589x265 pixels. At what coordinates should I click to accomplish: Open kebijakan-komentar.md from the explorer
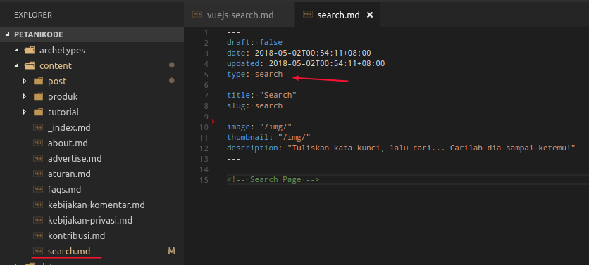coord(97,205)
